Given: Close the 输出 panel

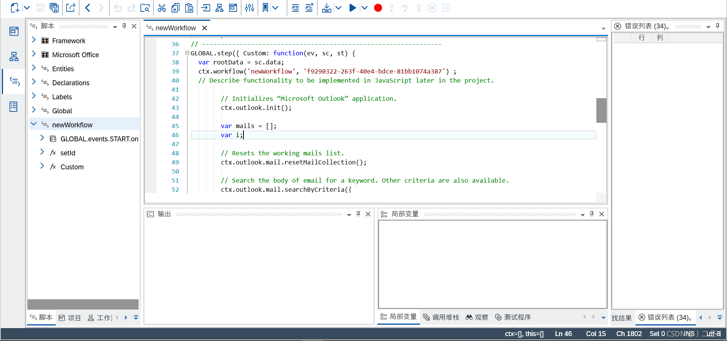Looking at the screenshot, I should click(368, 214).
